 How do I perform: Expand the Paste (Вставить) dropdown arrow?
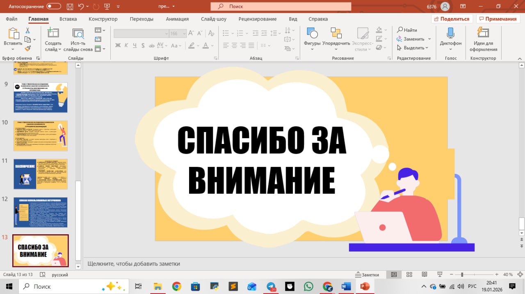pyautogui.click(x=13, y=50)
